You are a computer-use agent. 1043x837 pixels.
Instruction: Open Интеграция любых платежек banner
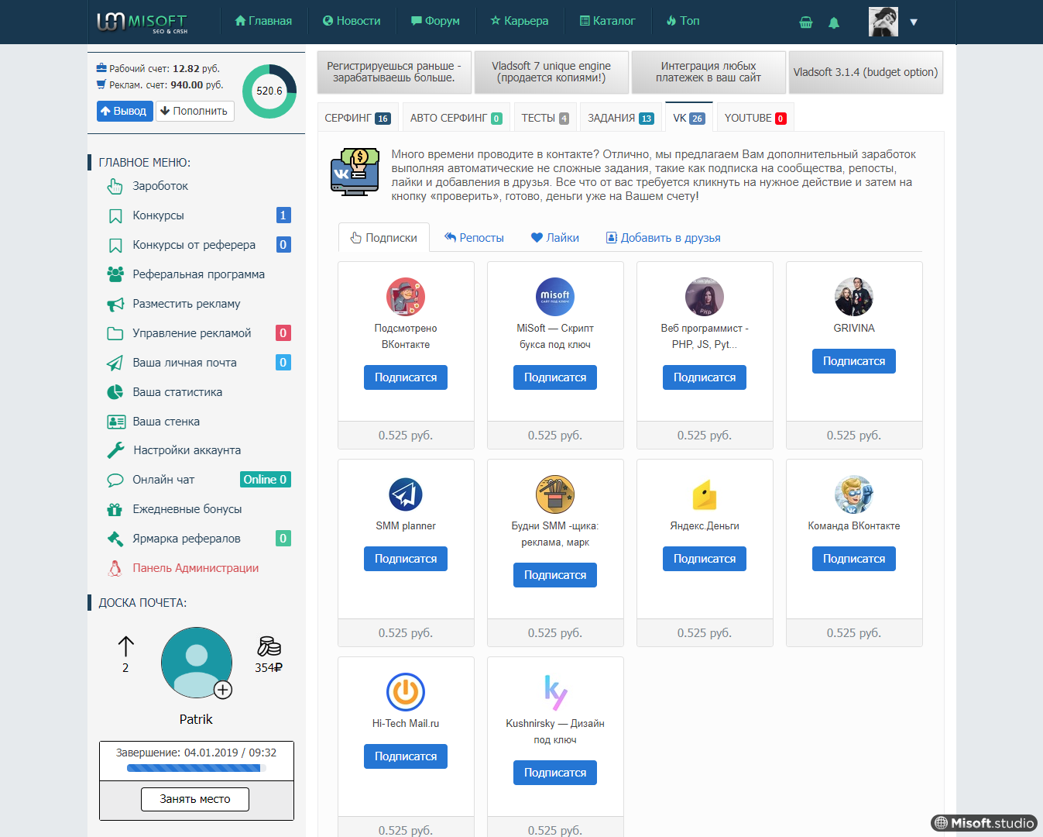[708, 72]
